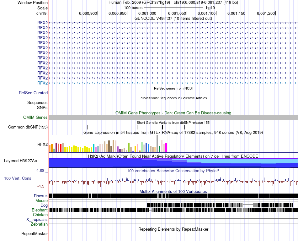Select the Mouse alignment label
298x241 pixels.
(x=41, y=201)
